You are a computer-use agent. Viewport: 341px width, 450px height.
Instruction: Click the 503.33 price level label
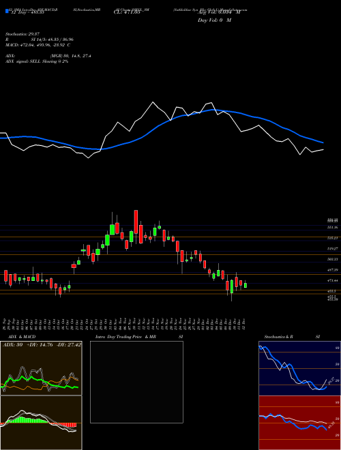pyautogui.click(x=333, y=259)
